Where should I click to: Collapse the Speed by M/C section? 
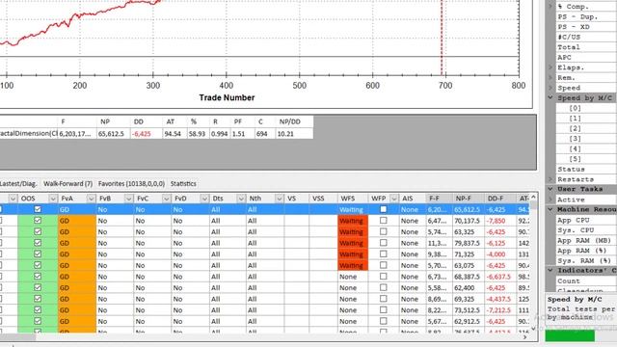(x=550, y=97)
